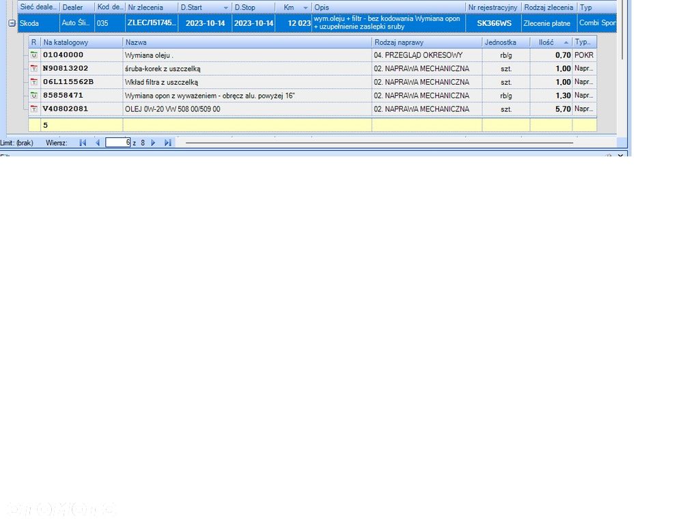Image resolution: width=683 pixels, height=523 pixels.
Task: Click part icon for row 06L115562B
Action: point(34,82)
